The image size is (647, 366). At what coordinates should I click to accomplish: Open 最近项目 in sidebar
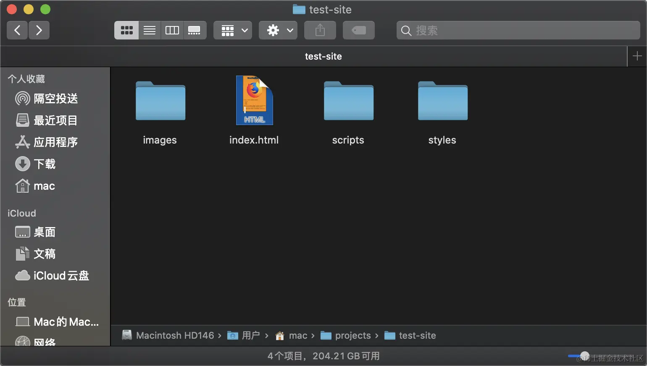point(55,120)
